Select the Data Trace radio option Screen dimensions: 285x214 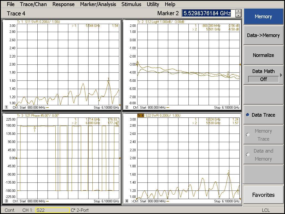[248, 115]
